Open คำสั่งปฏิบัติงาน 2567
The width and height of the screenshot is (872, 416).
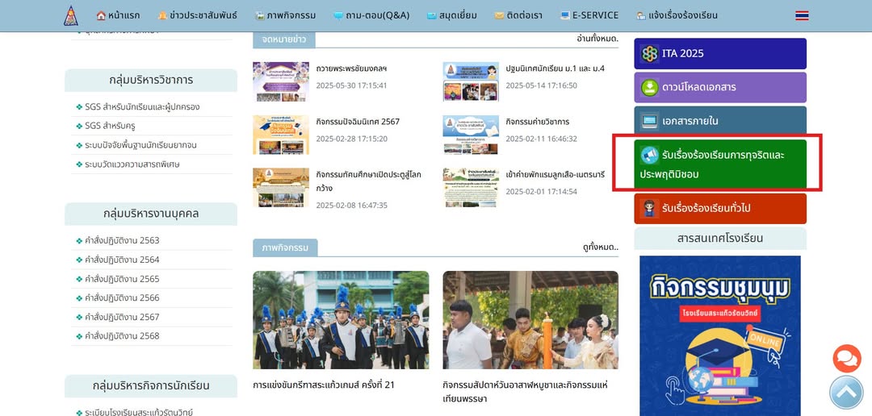pyautogui.click(x=122, y=317)
